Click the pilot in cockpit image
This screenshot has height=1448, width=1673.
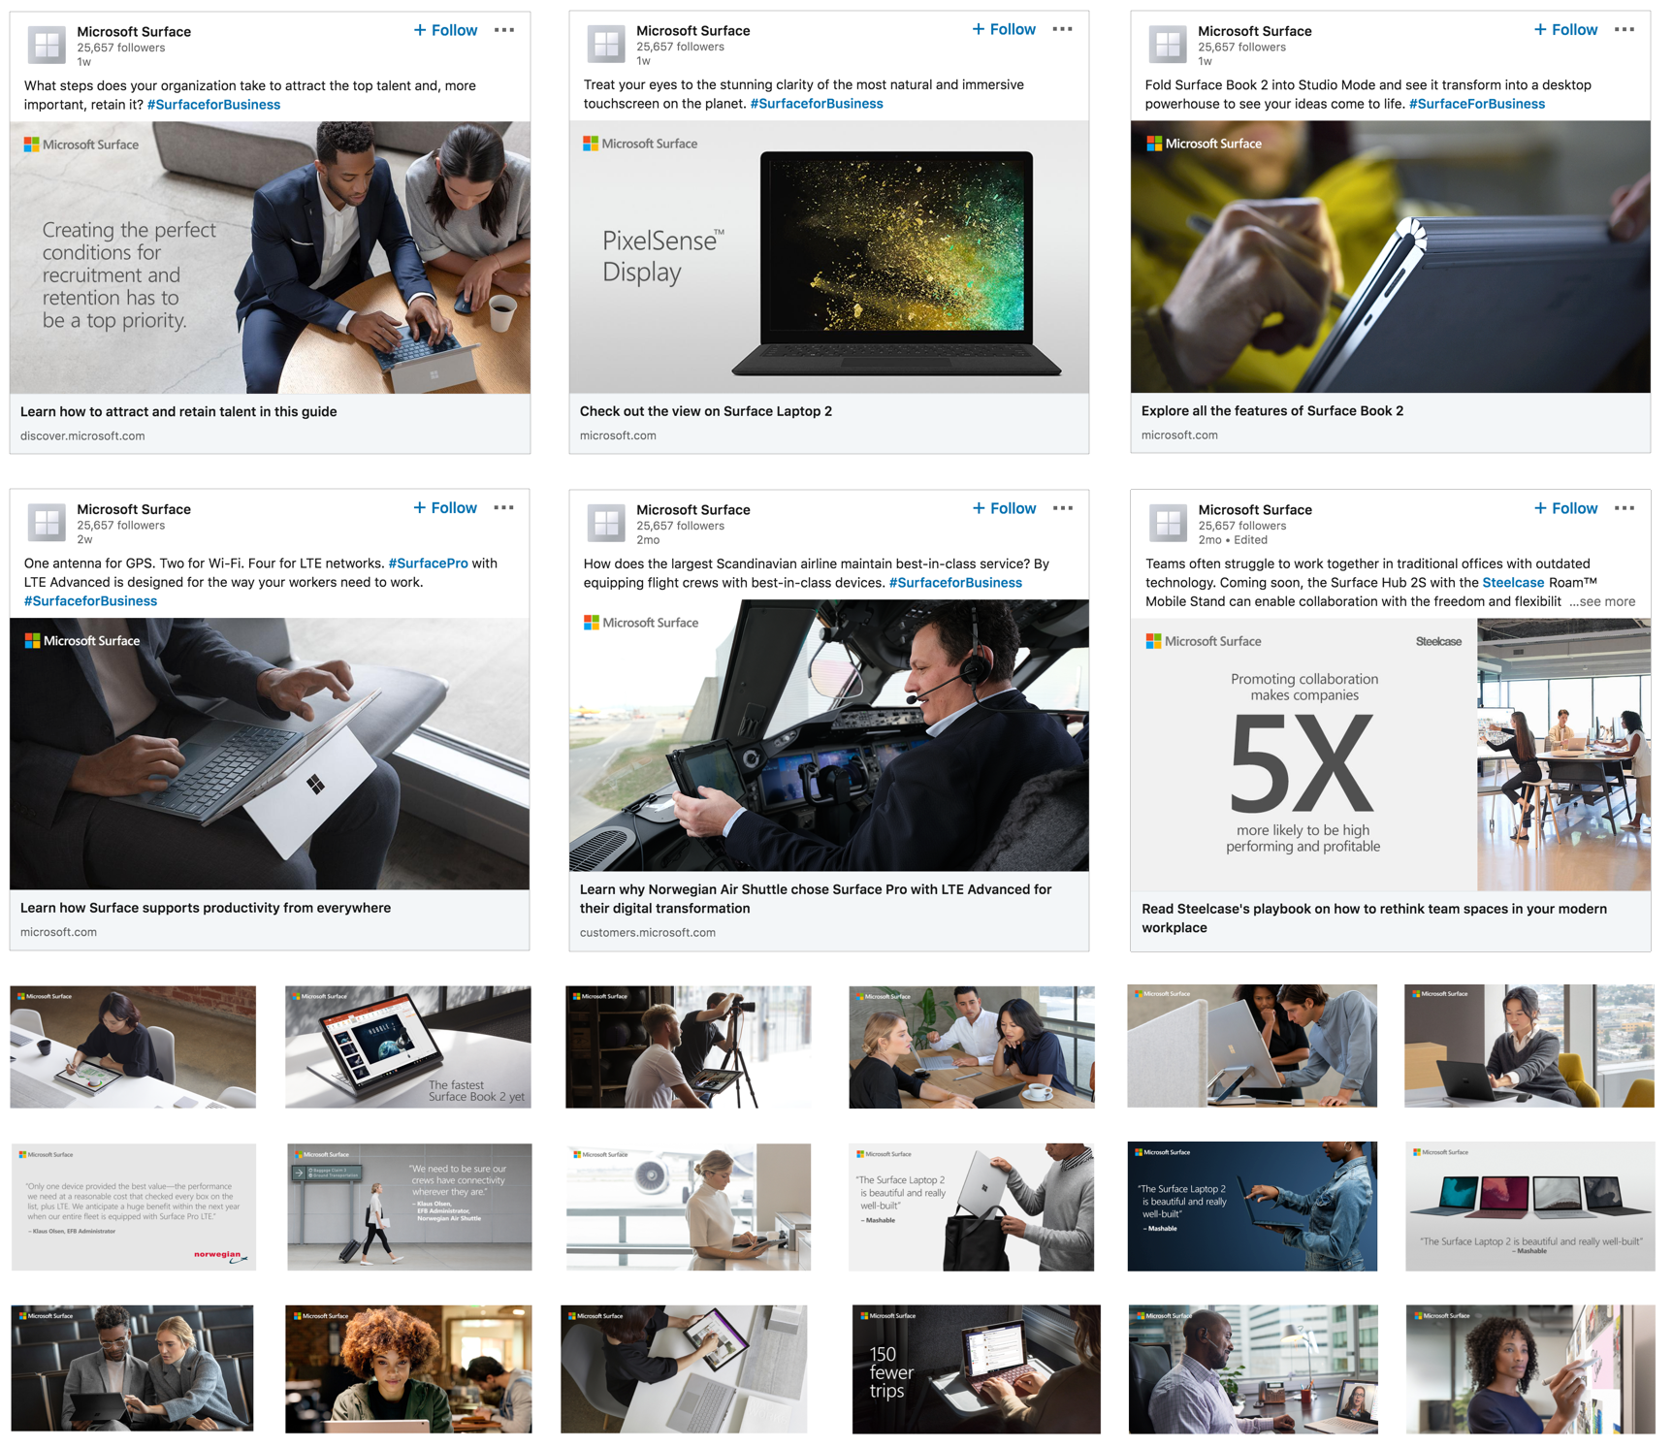[829, 735]
